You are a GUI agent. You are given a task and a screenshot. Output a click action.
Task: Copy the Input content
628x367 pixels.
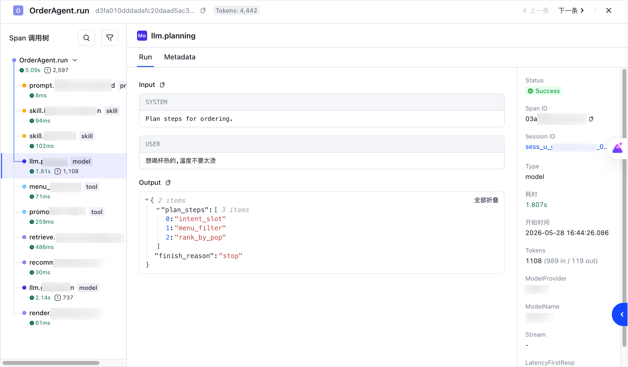pyautogui.click(x=162, y=85)
